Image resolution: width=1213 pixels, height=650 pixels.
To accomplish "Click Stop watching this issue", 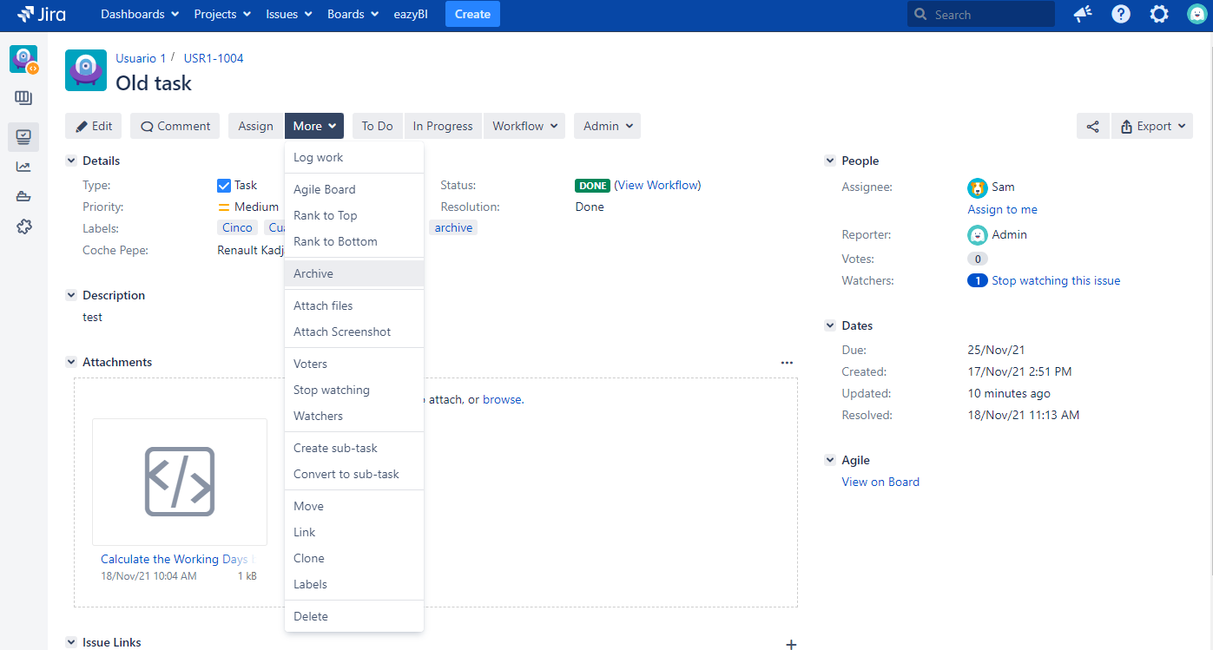I will (1056, 279).
